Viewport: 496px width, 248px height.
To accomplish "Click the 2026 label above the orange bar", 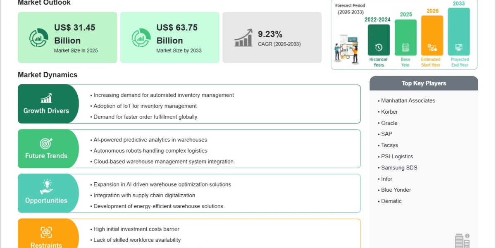I will pos(432,11).
